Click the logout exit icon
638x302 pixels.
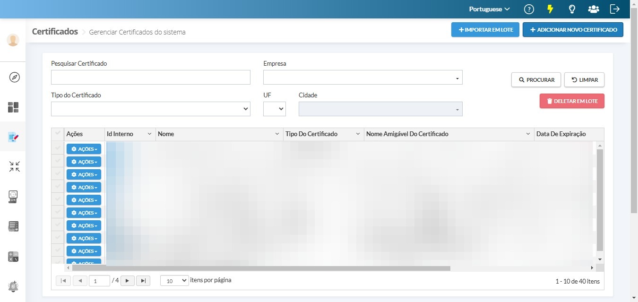pyautogui.click(x=615, y=9)
